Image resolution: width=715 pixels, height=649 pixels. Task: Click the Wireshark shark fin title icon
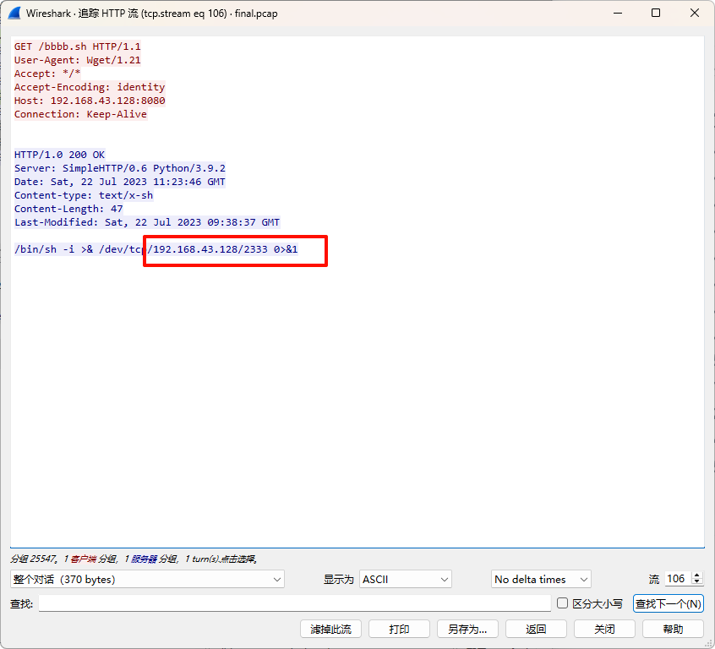(x=14, y=14)
